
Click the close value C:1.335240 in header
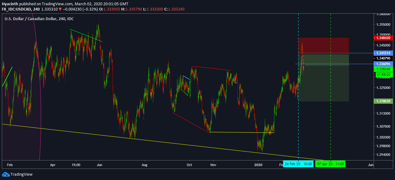point(175,9)
